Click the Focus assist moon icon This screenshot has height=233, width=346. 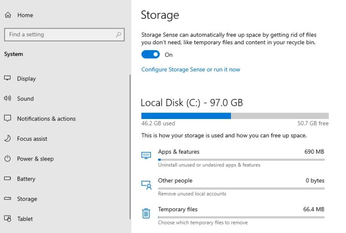(7, 139)
